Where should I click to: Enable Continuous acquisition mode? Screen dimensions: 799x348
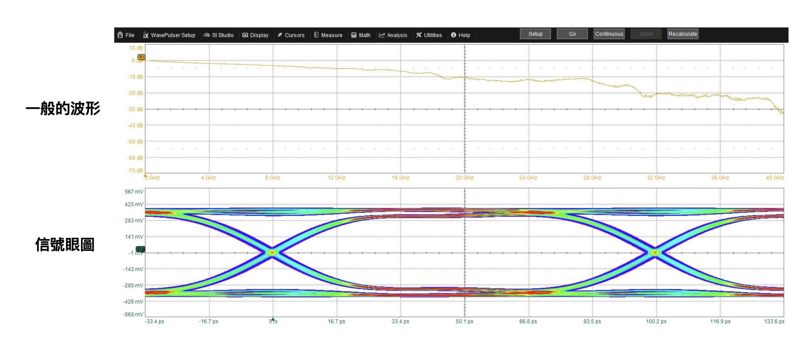click(609, 34)
